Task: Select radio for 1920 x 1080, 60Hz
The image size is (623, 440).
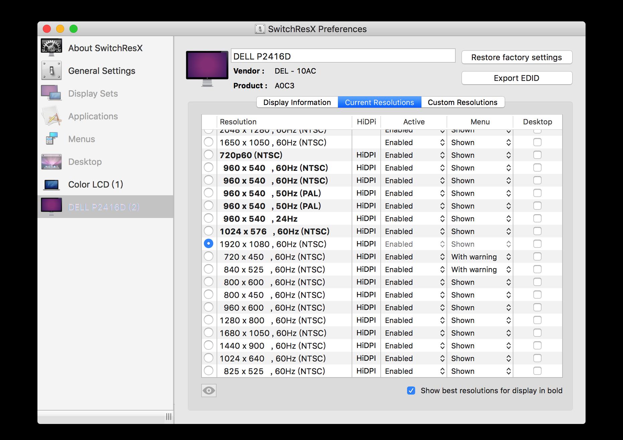Action: tap(209, 244)
